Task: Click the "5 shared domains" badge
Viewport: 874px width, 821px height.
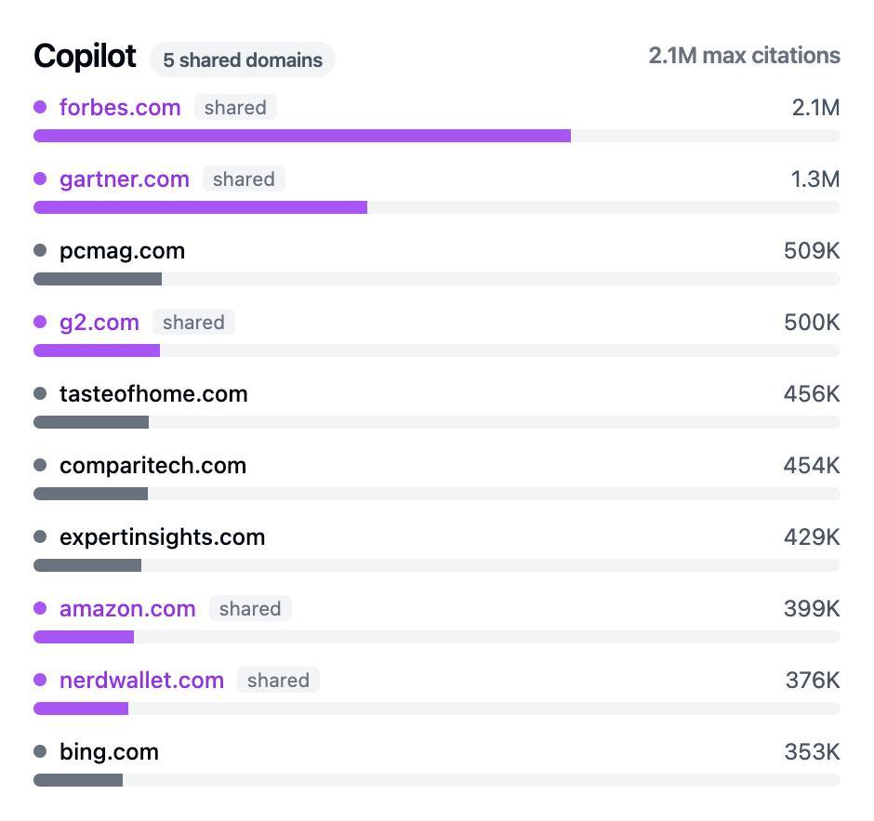Action: (x=243, y=60)
